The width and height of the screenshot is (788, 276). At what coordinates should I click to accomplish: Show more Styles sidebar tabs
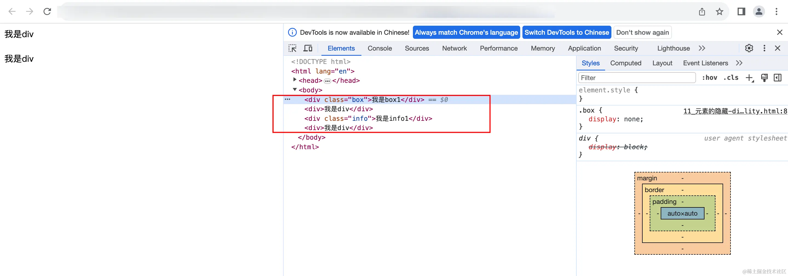click(739, 63)
